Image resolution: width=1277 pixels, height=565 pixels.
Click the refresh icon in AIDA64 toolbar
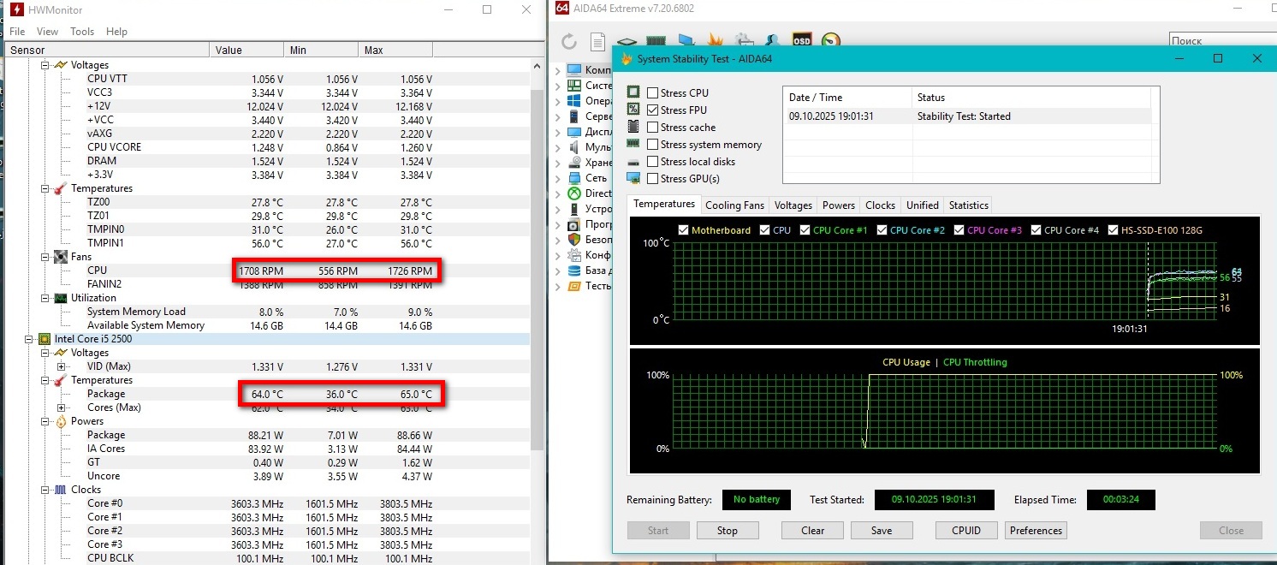point(569,40)
